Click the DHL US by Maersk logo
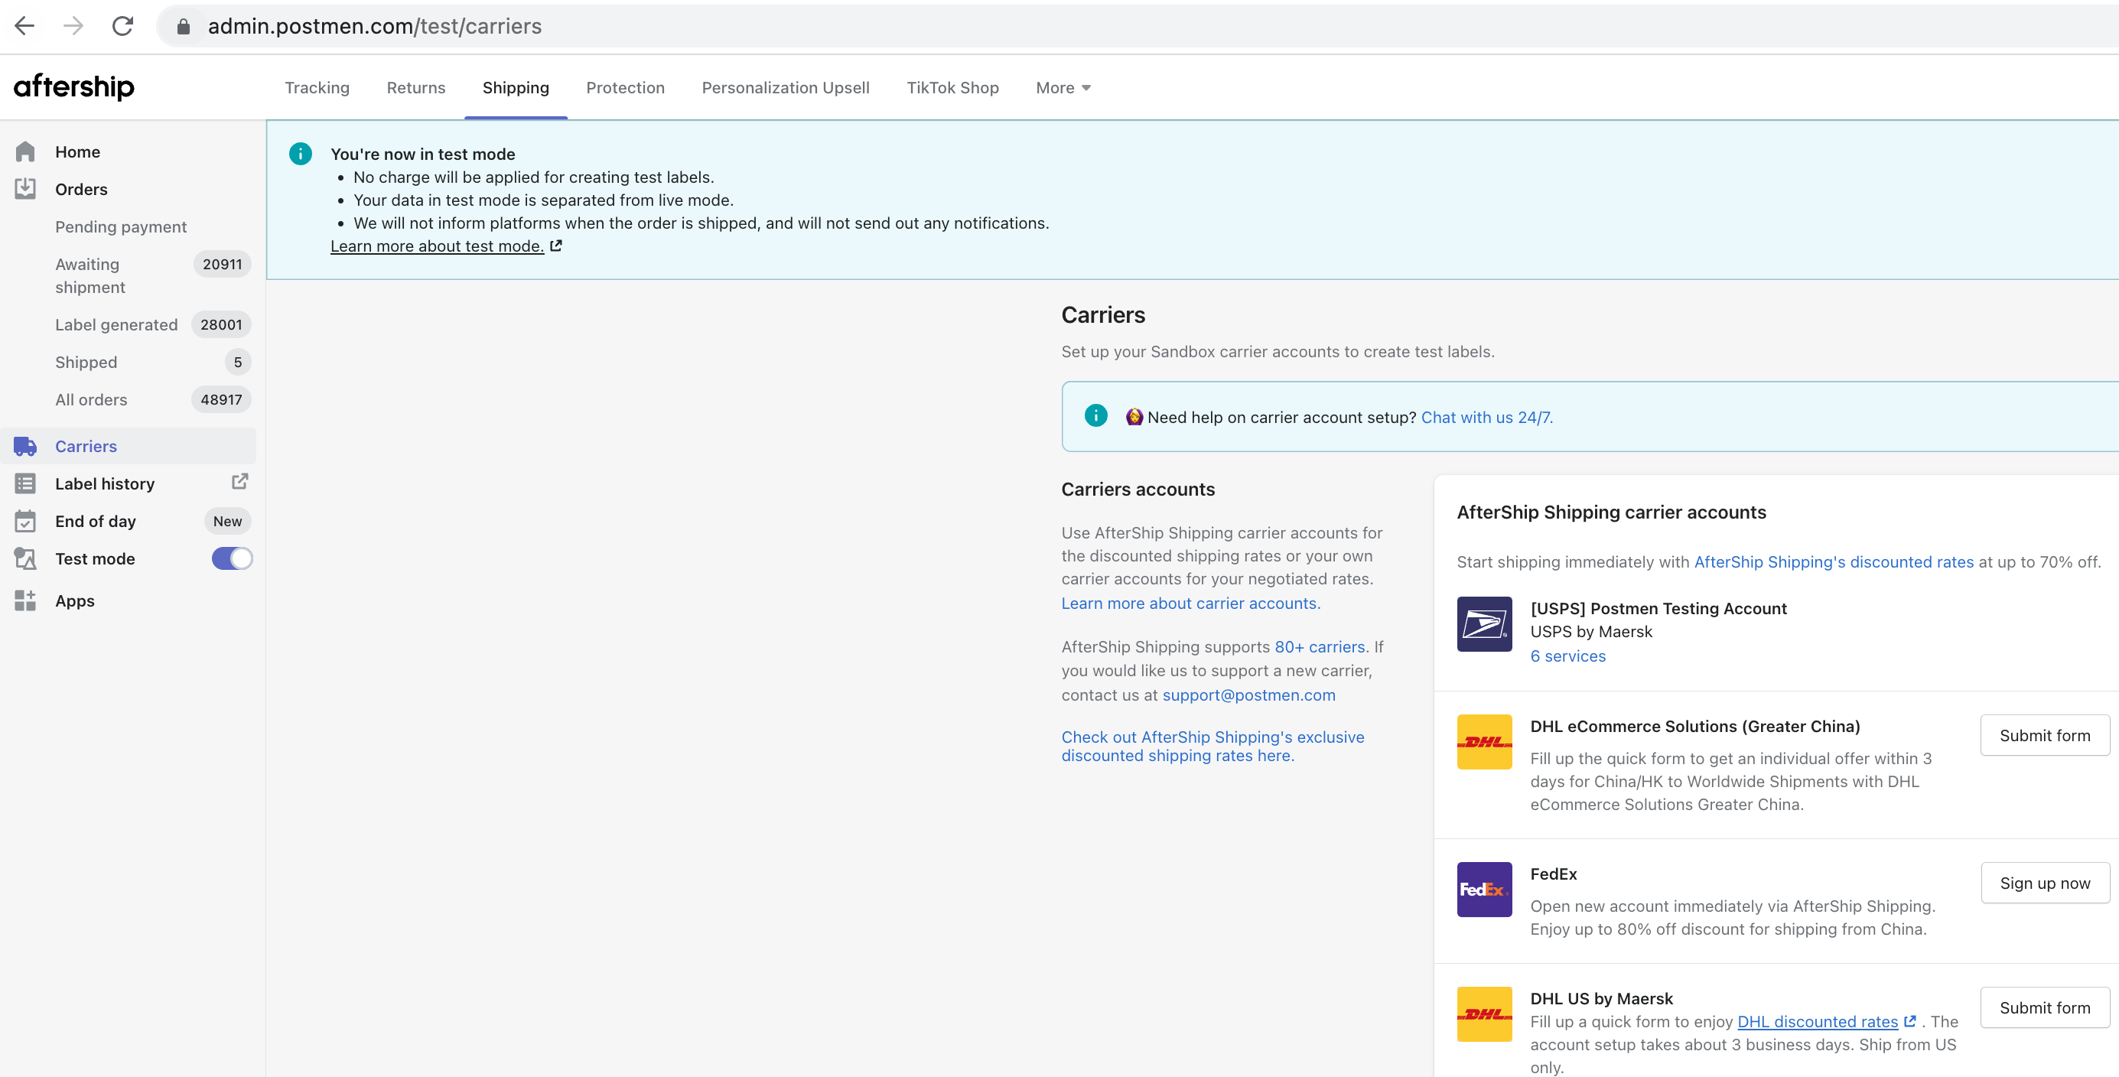The image size is (2119, 1077). [x=1484, y=1014]
